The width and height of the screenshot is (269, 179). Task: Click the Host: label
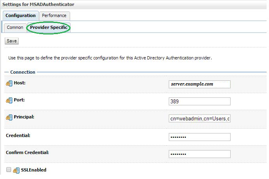coord(19,83)
